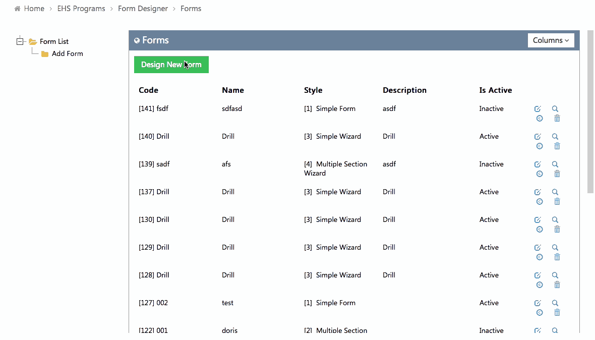
Task: Click the vertical scrollbar on the right
Action: click(590, 111)
